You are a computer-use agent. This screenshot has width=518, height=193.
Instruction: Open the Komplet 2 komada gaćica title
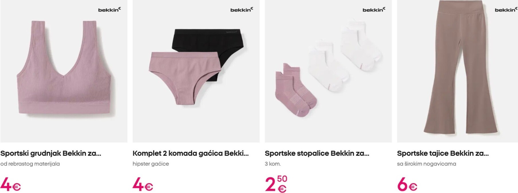pos(190,153)
